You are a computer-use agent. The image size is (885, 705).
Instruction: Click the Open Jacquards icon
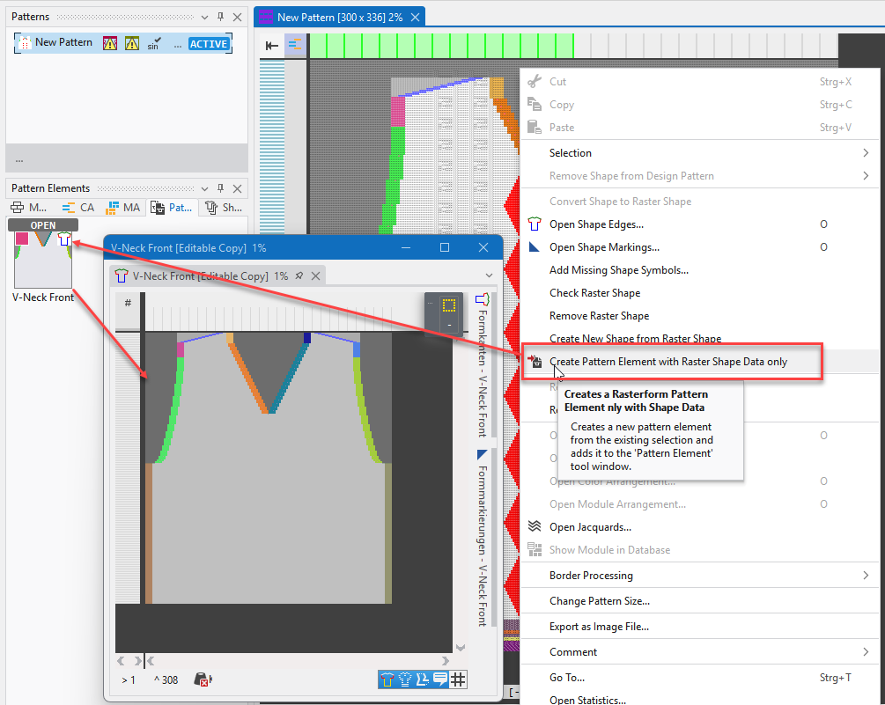point(534,527)
